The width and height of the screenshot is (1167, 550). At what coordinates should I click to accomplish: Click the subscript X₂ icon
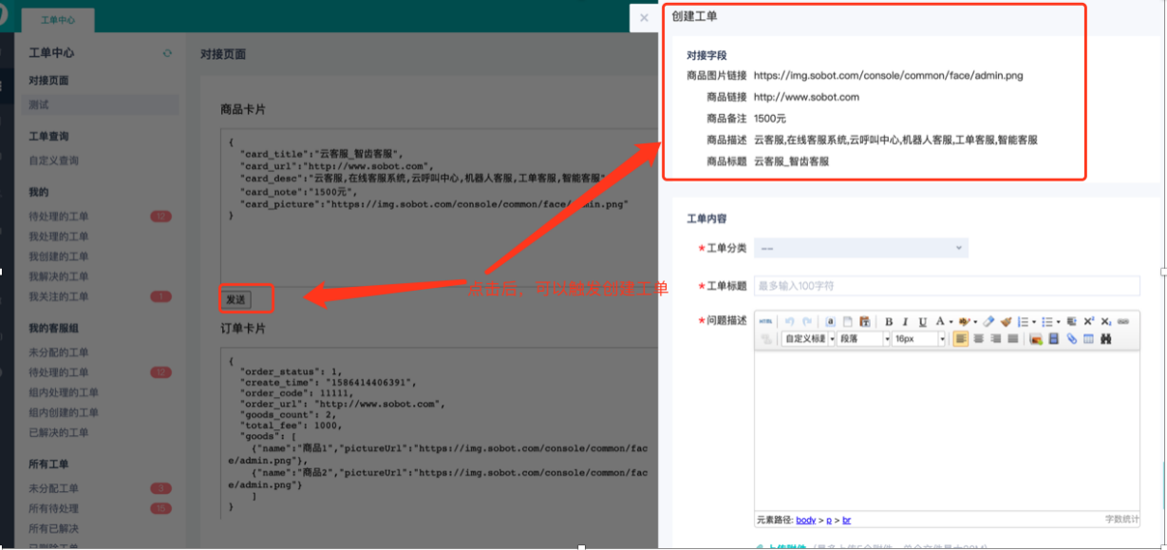1105,321
